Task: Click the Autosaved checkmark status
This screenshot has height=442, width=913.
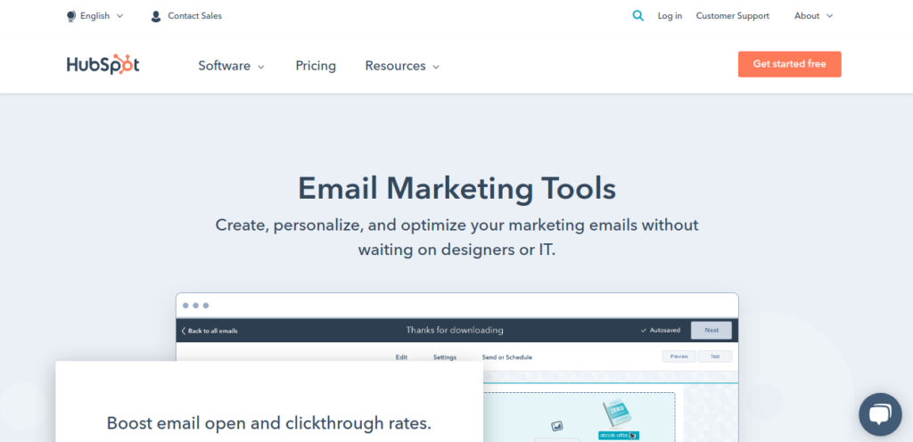Action: tap(661, 331)
